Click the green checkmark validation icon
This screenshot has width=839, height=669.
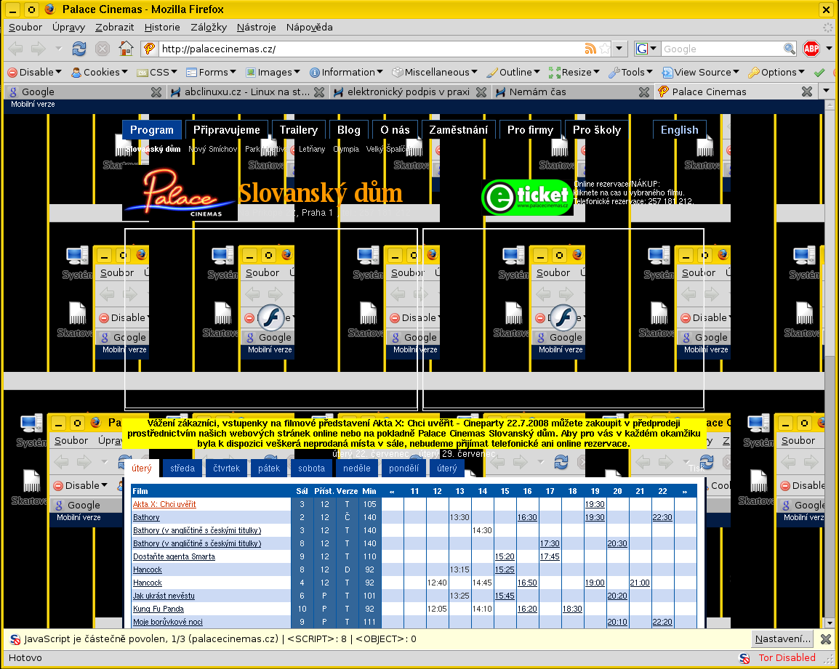click(819, 72)
